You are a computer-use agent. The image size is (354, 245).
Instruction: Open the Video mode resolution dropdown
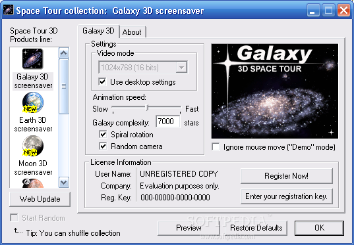pyautogui.click(x=181, y=67)
